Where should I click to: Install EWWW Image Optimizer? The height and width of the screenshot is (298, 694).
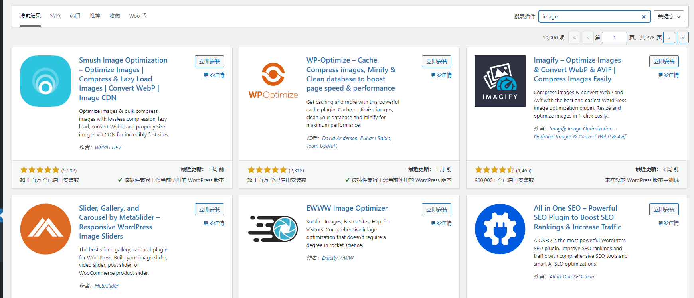click(437, 209)
